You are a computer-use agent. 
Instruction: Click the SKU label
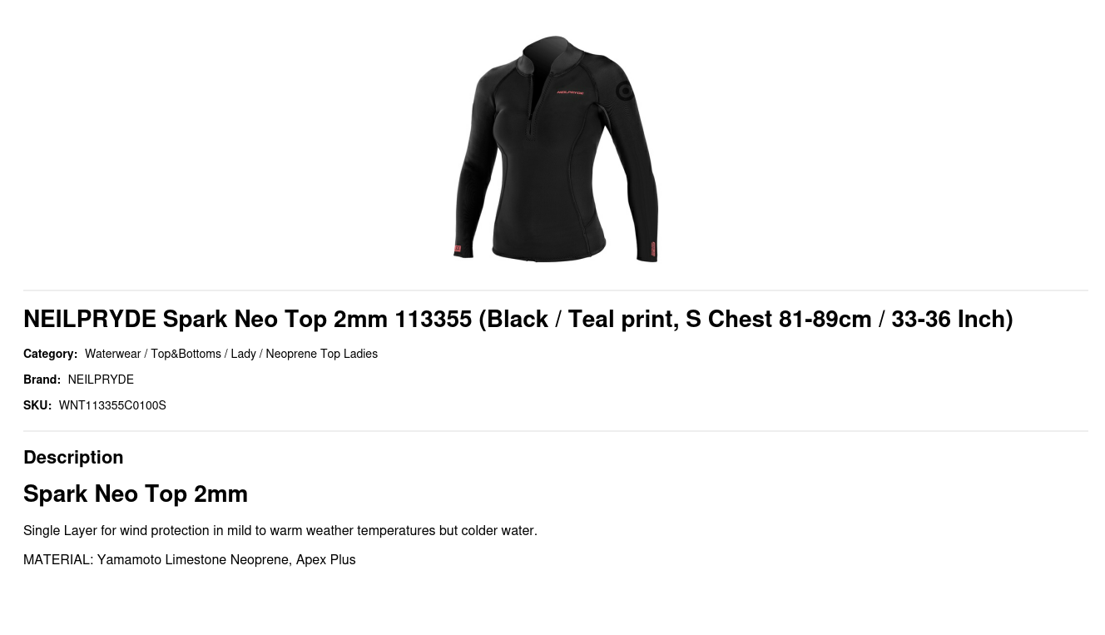point(37,405)
